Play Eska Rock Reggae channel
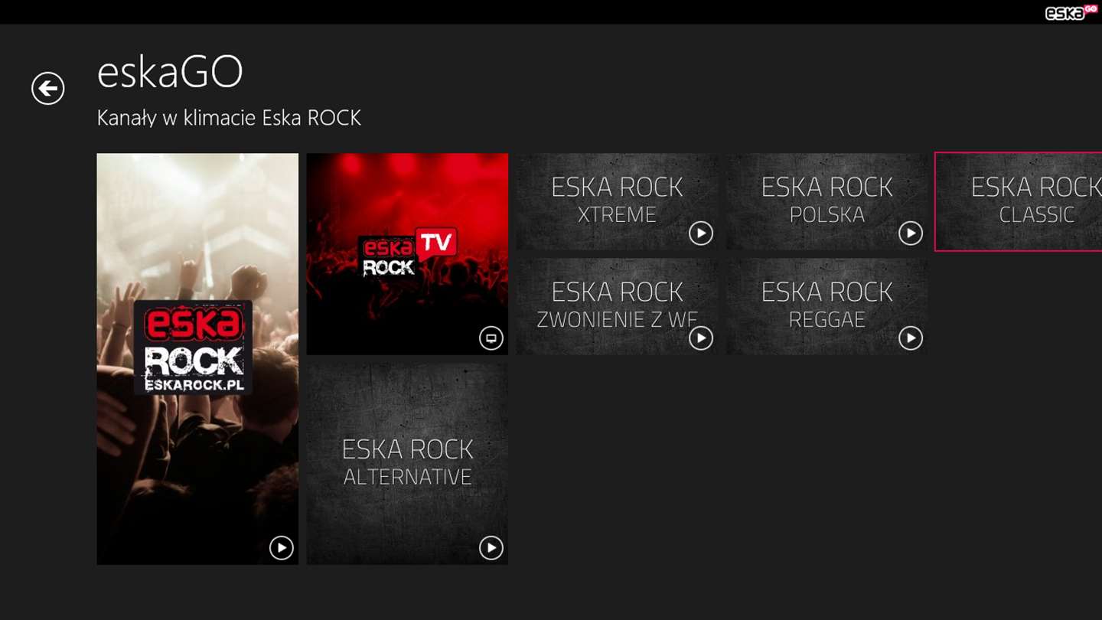 pyautogui.click(x=911, y=338)
